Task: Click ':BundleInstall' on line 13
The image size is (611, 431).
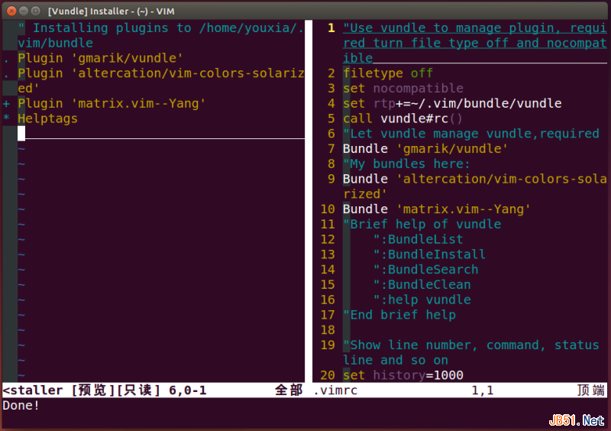Action: click(429, 254)
